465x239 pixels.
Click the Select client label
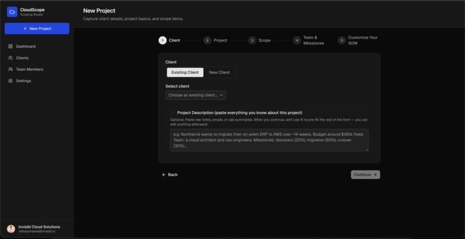177,86
